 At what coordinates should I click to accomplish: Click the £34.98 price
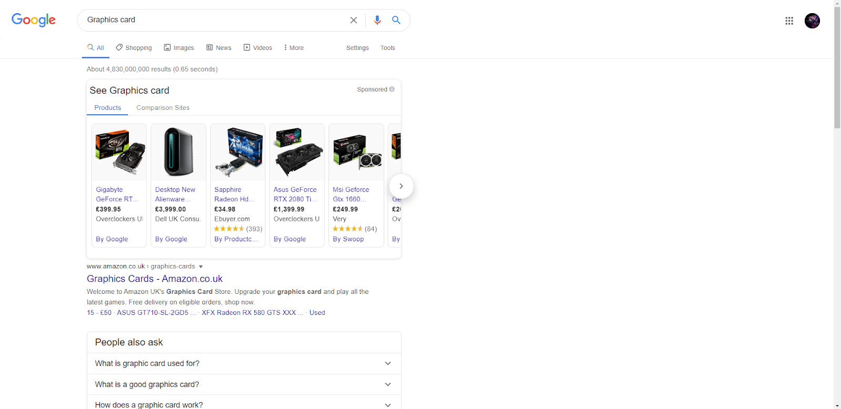[x=225, y=209]
